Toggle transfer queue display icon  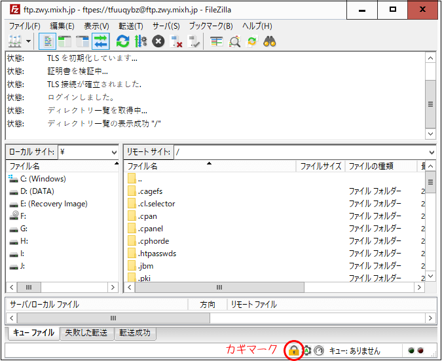click(101, 42)
